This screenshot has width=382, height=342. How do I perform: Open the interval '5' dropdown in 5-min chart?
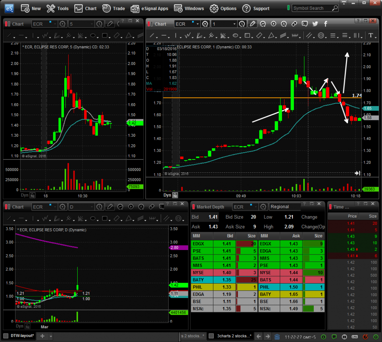tap(92, 24)
